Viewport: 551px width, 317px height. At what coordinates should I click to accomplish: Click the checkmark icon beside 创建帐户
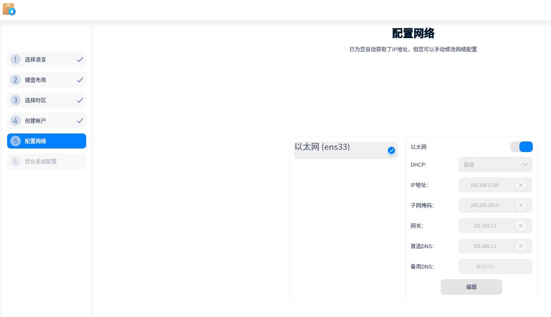[80, 121]
